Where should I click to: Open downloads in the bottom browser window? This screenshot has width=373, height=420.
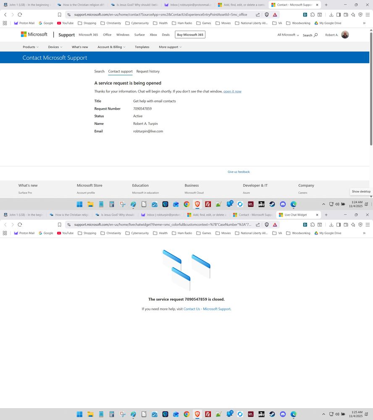tap(331, 225)
